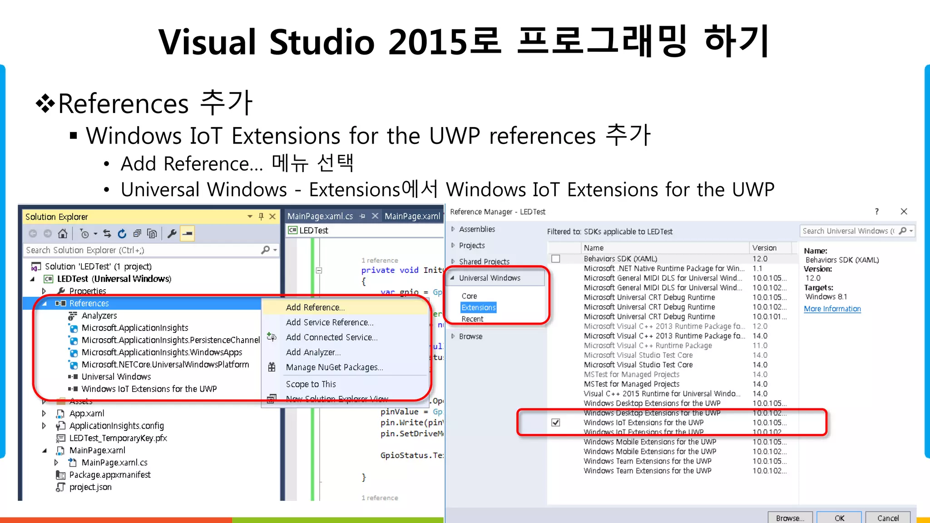Select Recent under Universal Windows
This screenshot has height=523, width=930.
pyautogui.click(x=472, y=319)
